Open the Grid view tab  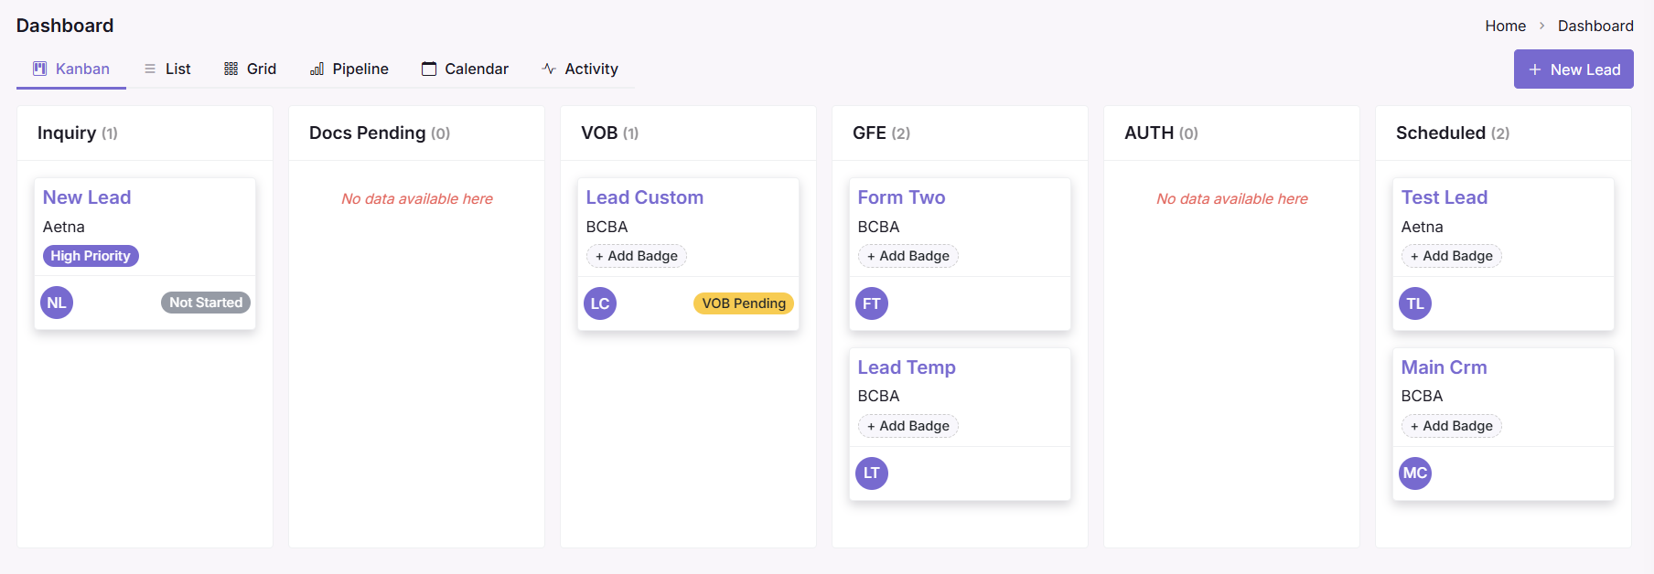[x=250, y=69]
